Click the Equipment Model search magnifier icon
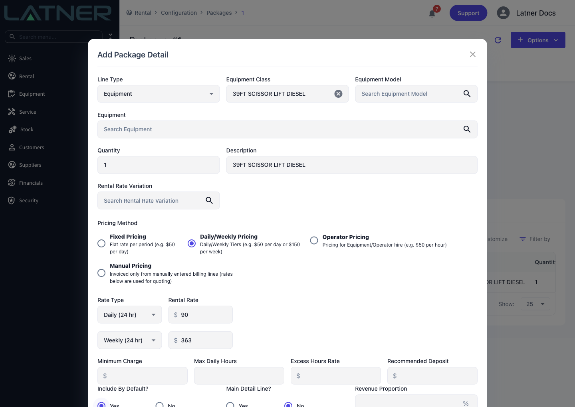Image resolution: width=575 pixels, height=407 pixels. pos(467,94)
